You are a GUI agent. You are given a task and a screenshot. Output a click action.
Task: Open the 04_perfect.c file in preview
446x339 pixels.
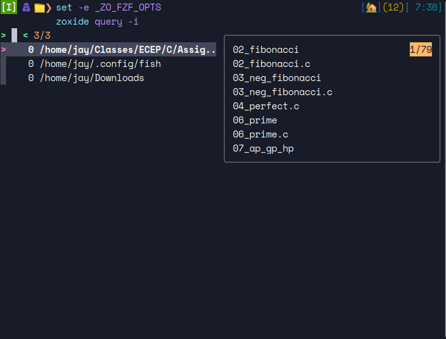point(266,106)
